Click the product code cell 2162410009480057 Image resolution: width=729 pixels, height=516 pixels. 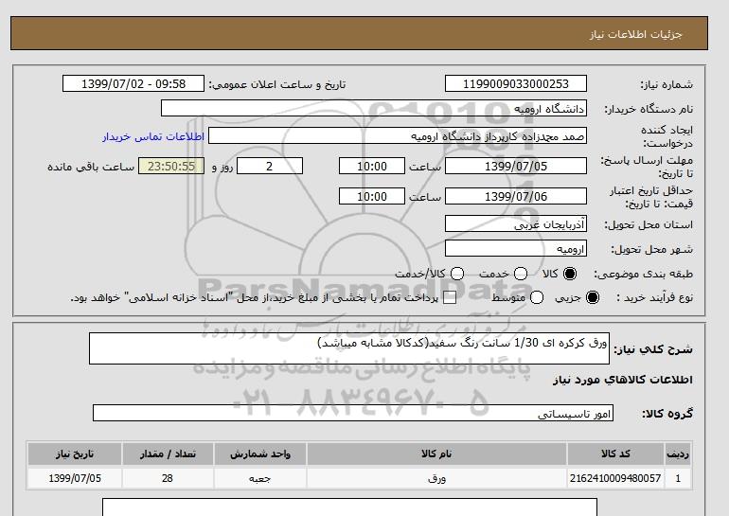click(615, 478)
